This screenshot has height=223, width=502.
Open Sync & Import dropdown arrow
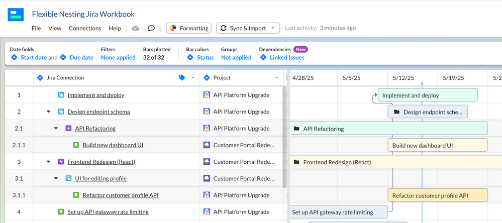click(273, 28)
